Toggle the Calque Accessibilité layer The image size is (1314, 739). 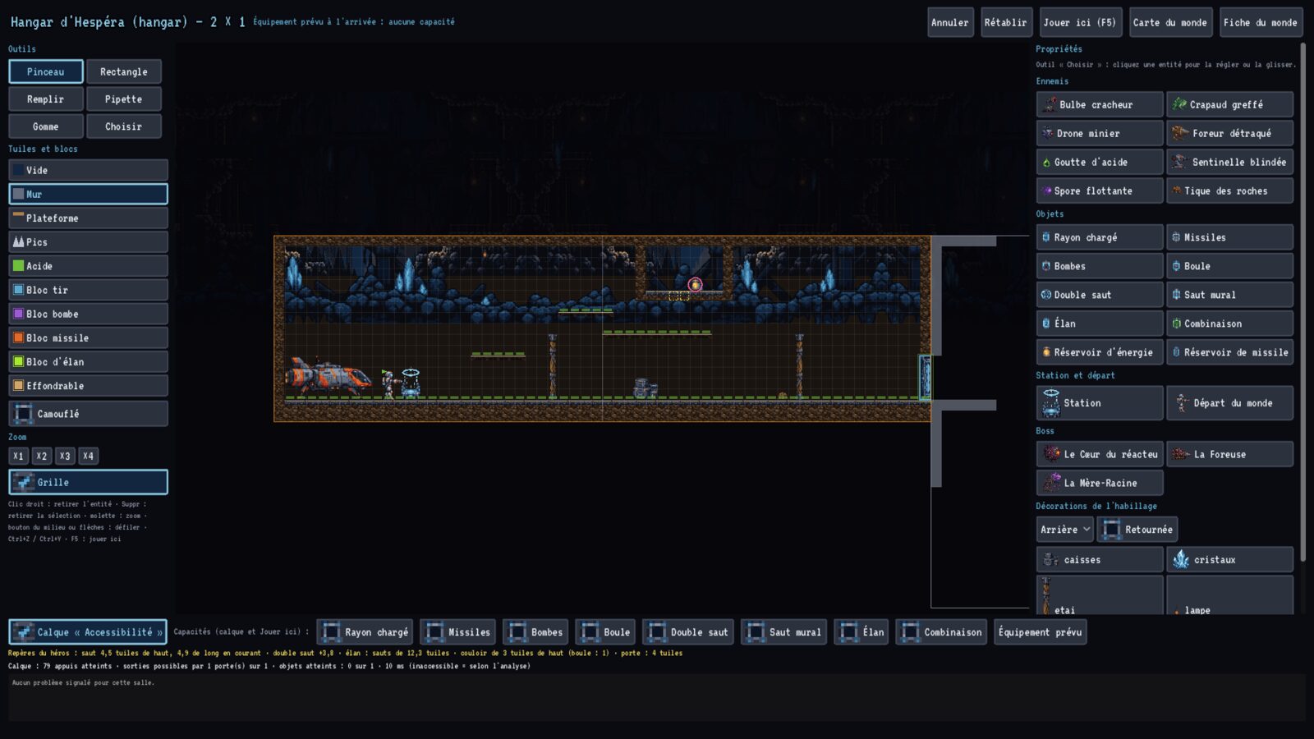click(x=88, y=632)
